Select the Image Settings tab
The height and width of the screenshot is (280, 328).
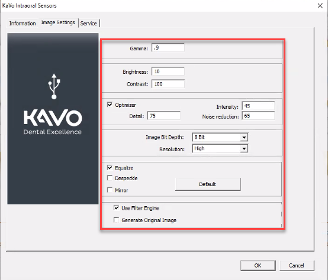(x=58, y=22)
